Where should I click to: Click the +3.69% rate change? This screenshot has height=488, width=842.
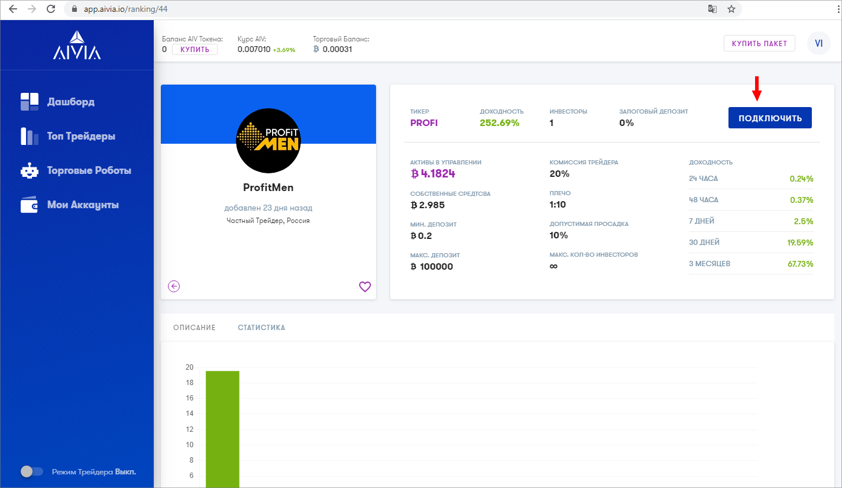point(284,50)
